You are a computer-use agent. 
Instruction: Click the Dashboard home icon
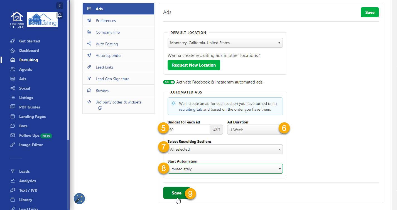click(x=13, y=50)
